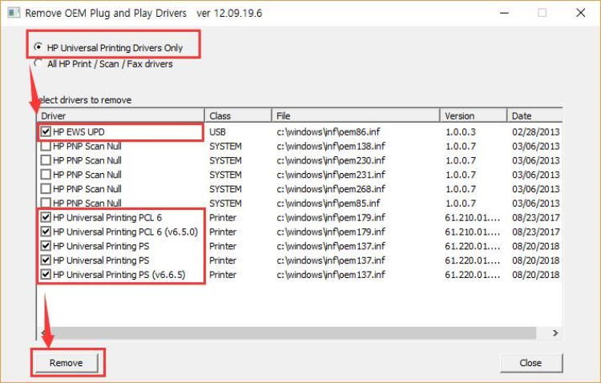This screenshot has height=383, width=601.
Task: Click date 08/20/2018 in PS (v6.6.5) row
Action: (x=536, y=275)
